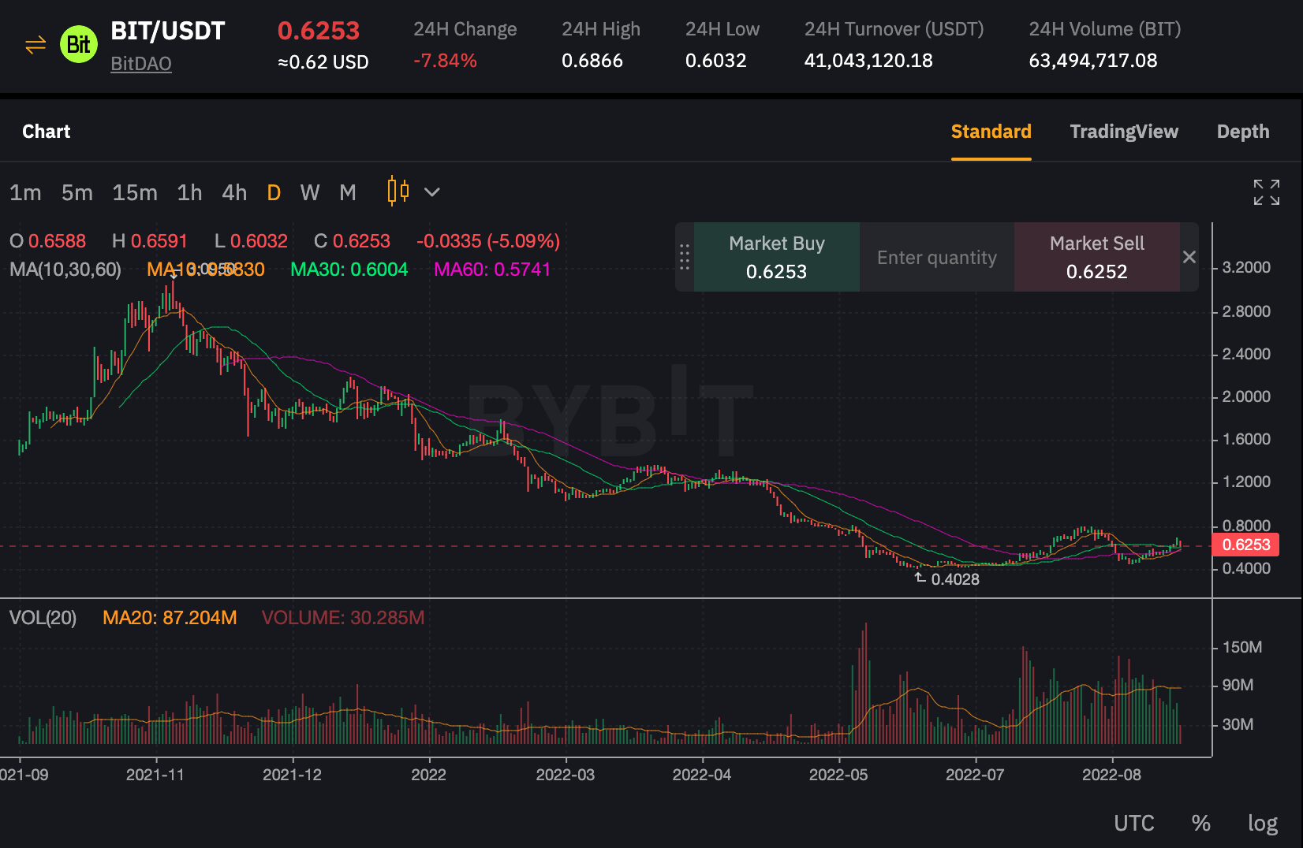The image size is (1303, 848).
Task: Click the MA30: 0.6004 indicator value
Action: point(349,270)
